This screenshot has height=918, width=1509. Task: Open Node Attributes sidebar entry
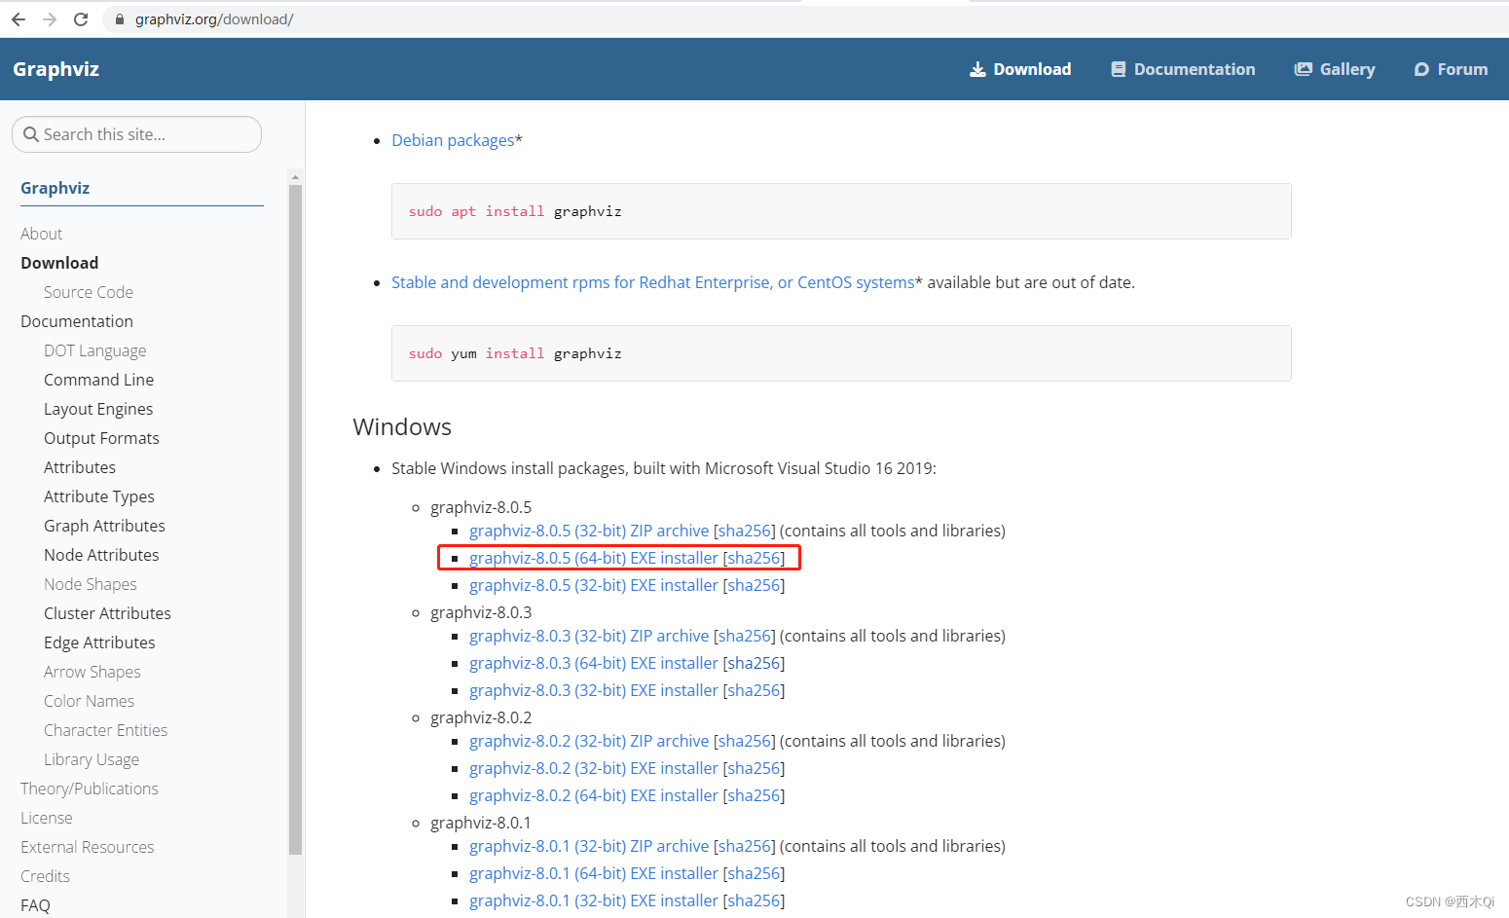click(101, 555)
